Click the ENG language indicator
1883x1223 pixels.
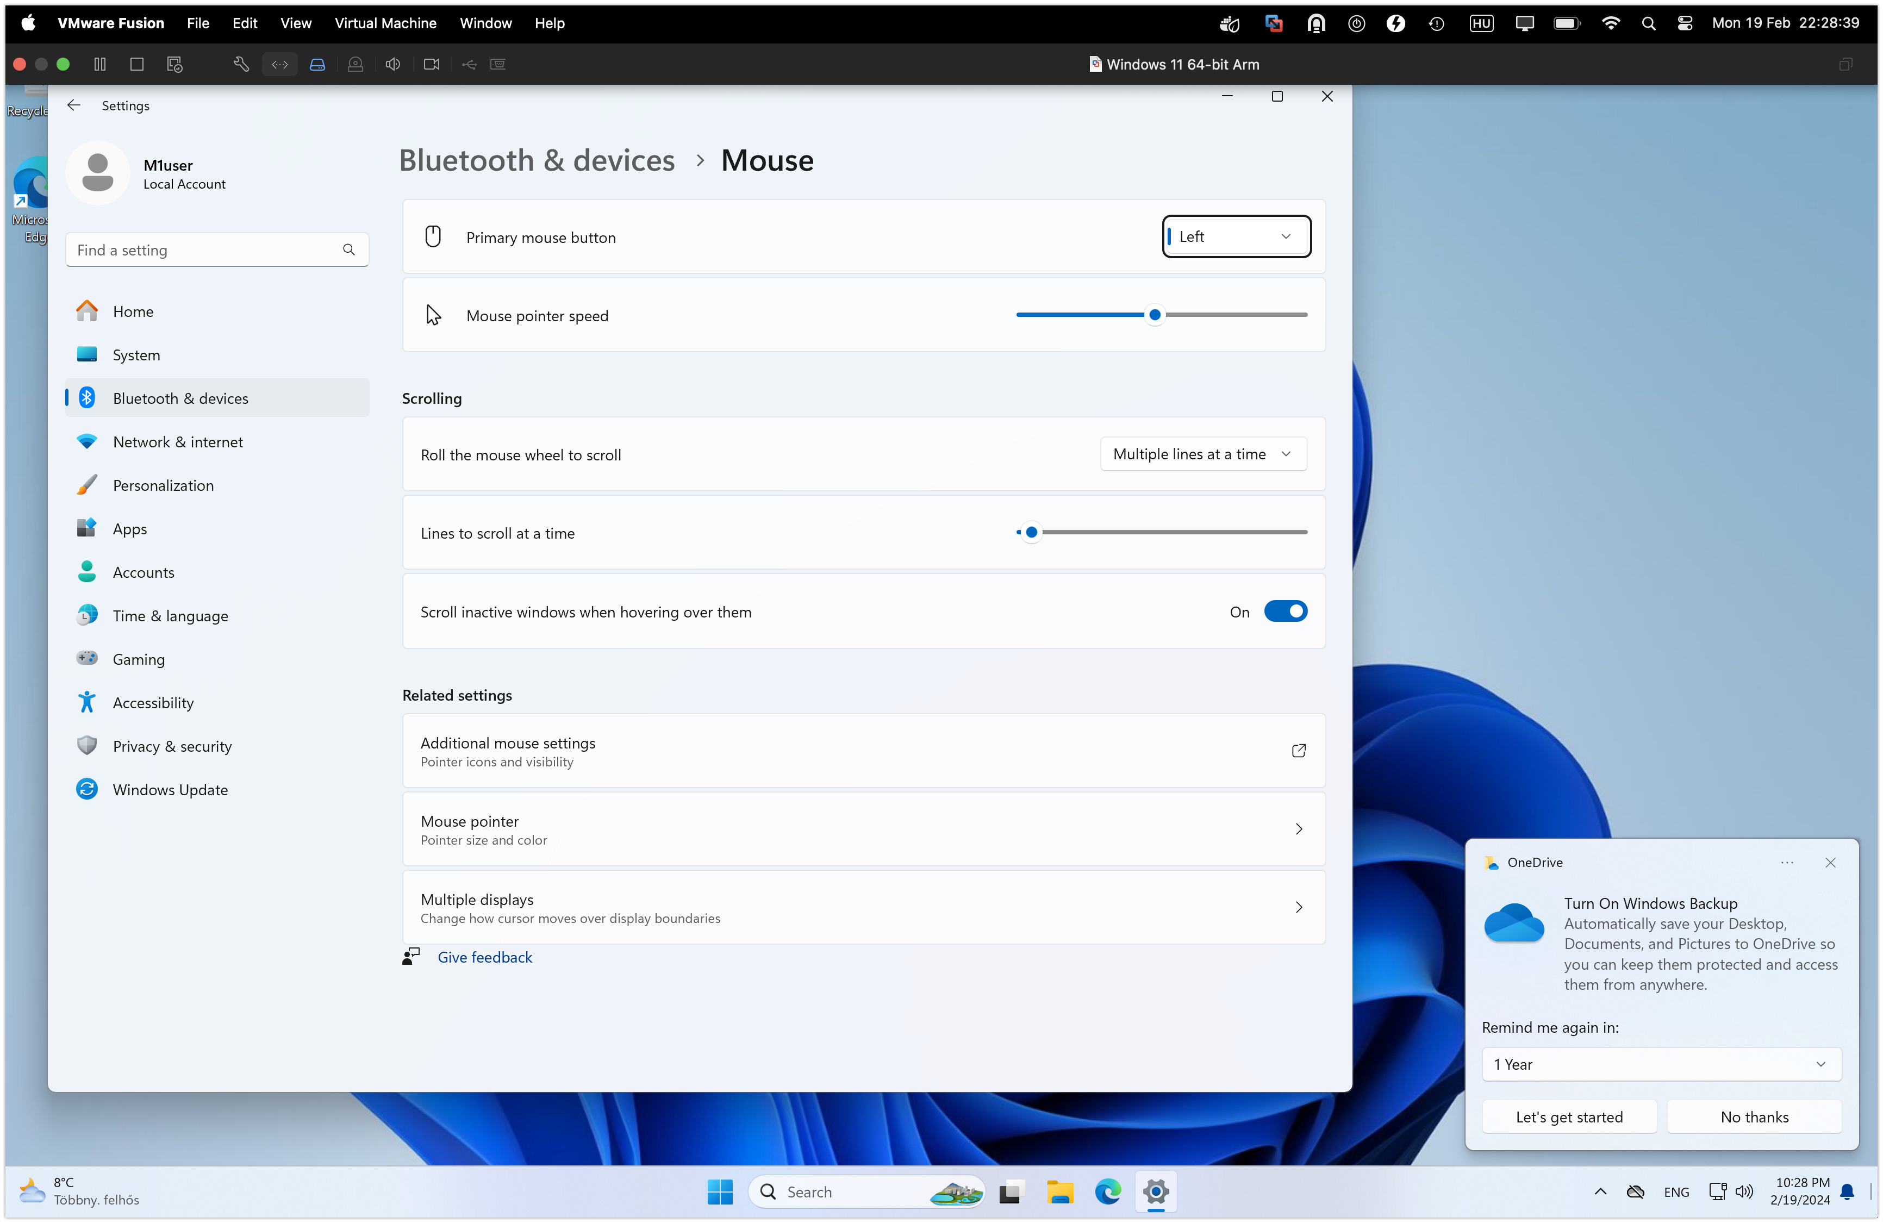pyautogui.click(x=1676, y=1191)
